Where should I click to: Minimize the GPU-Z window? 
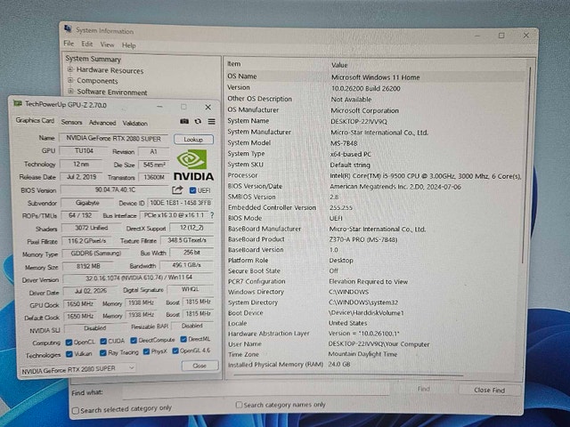(x=159, y=107)
